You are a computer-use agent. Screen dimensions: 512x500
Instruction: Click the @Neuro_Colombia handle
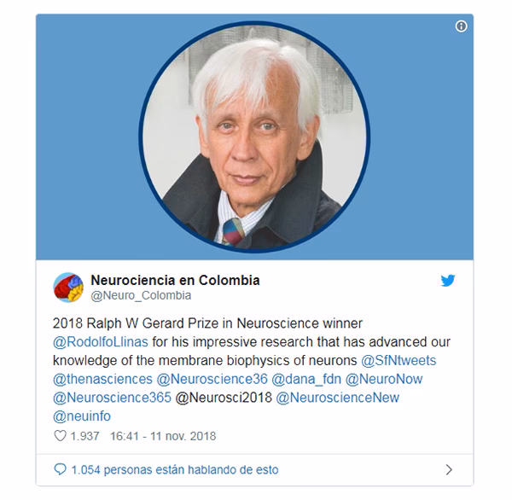[x=141, y=295]
